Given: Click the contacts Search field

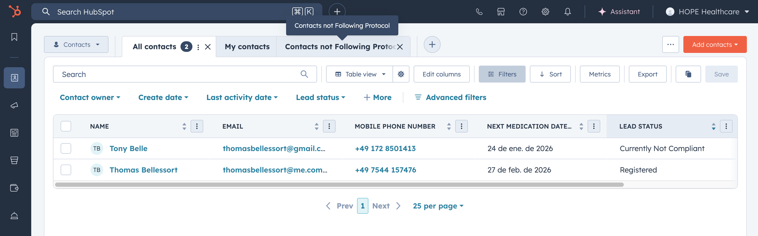Looking at the screenshot, I should (185, 74).
